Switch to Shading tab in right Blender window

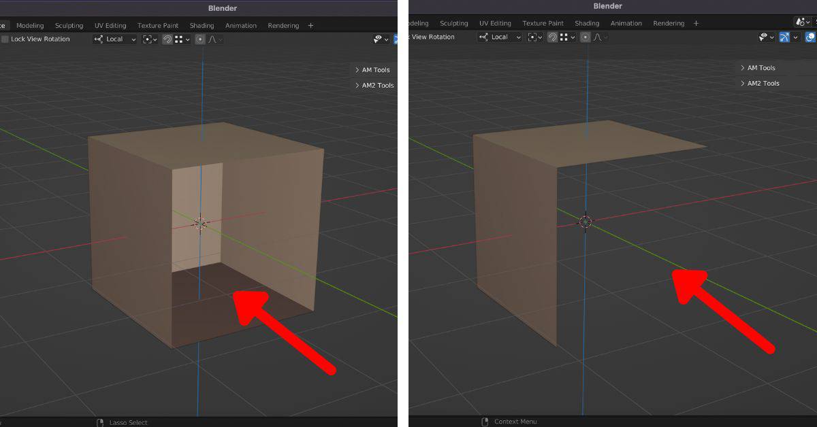point(587,24)
